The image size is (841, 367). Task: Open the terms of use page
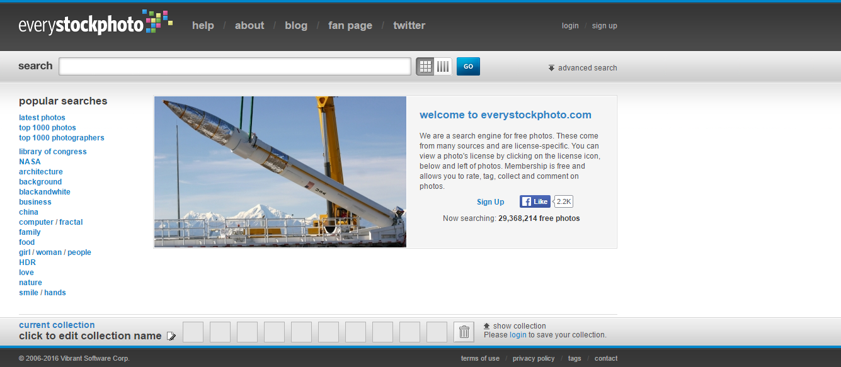(x=480, y=358)
